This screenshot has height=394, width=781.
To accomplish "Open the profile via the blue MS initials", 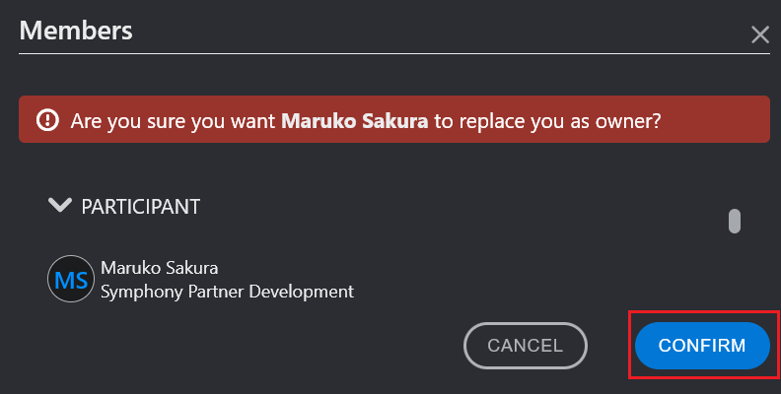I will coord(71,280).
